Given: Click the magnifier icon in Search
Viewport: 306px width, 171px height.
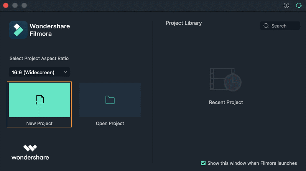Looking at the screenshot, I should [266, 26].
